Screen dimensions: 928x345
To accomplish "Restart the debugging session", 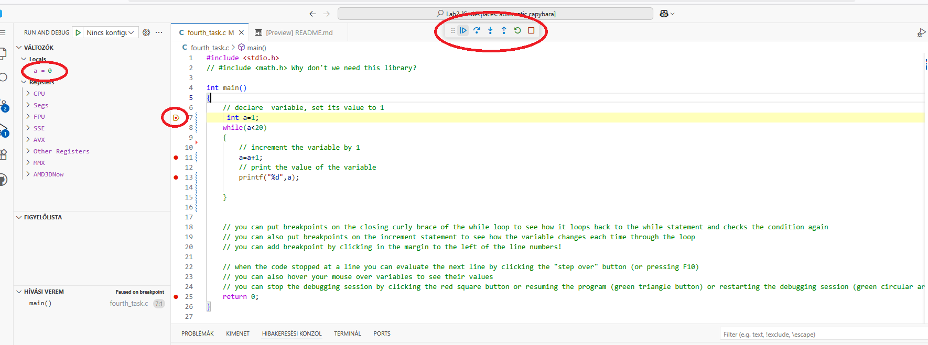I will click(517, 30).
